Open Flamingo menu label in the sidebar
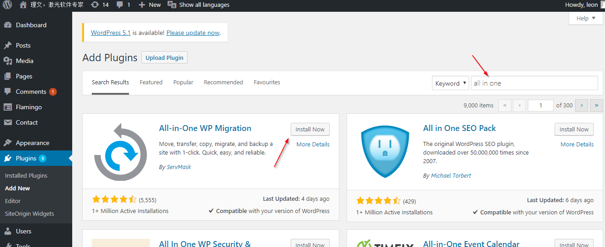Image resolution: width=605 pixels, height=247 pixels. pos(29,107)
